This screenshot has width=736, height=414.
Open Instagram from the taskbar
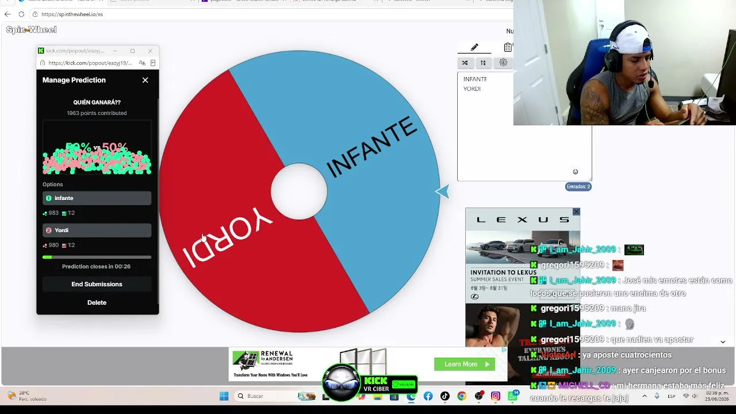tap(496, 396)
